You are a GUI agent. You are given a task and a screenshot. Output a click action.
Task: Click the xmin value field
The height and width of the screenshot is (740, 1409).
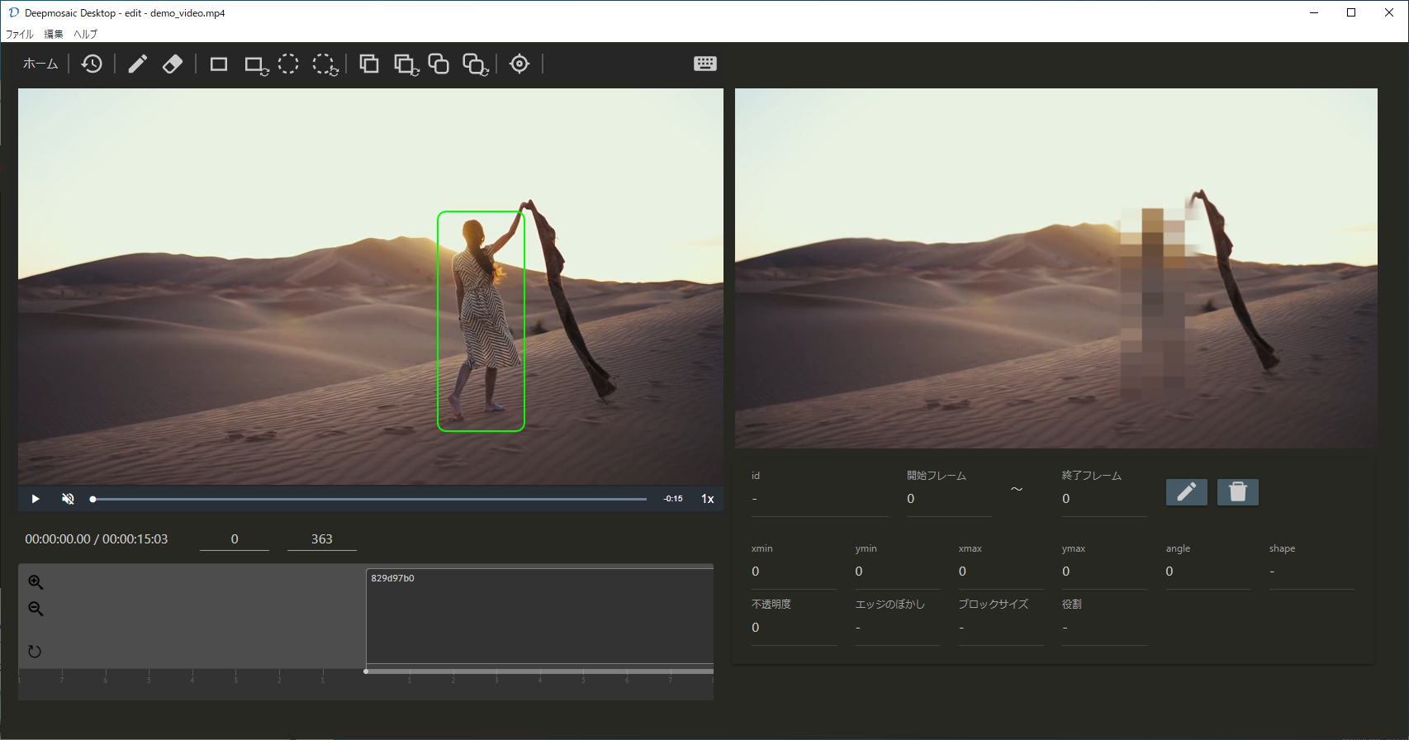coord(794,572)
